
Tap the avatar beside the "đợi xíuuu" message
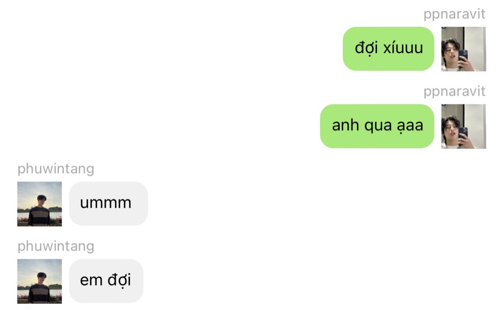(x=463, y=49)
